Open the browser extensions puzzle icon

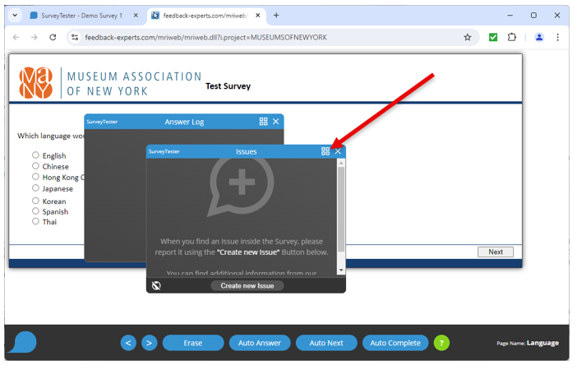coord(512,37)
